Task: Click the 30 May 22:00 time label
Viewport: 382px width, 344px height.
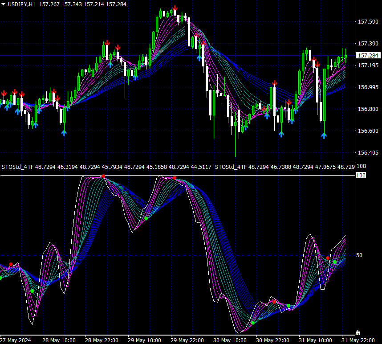Action: click(x=272, y=340)
